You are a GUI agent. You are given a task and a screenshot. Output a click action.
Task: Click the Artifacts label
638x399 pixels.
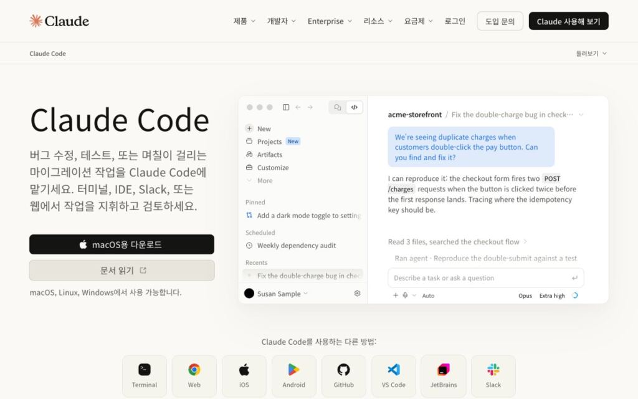[x=269, y=155]
